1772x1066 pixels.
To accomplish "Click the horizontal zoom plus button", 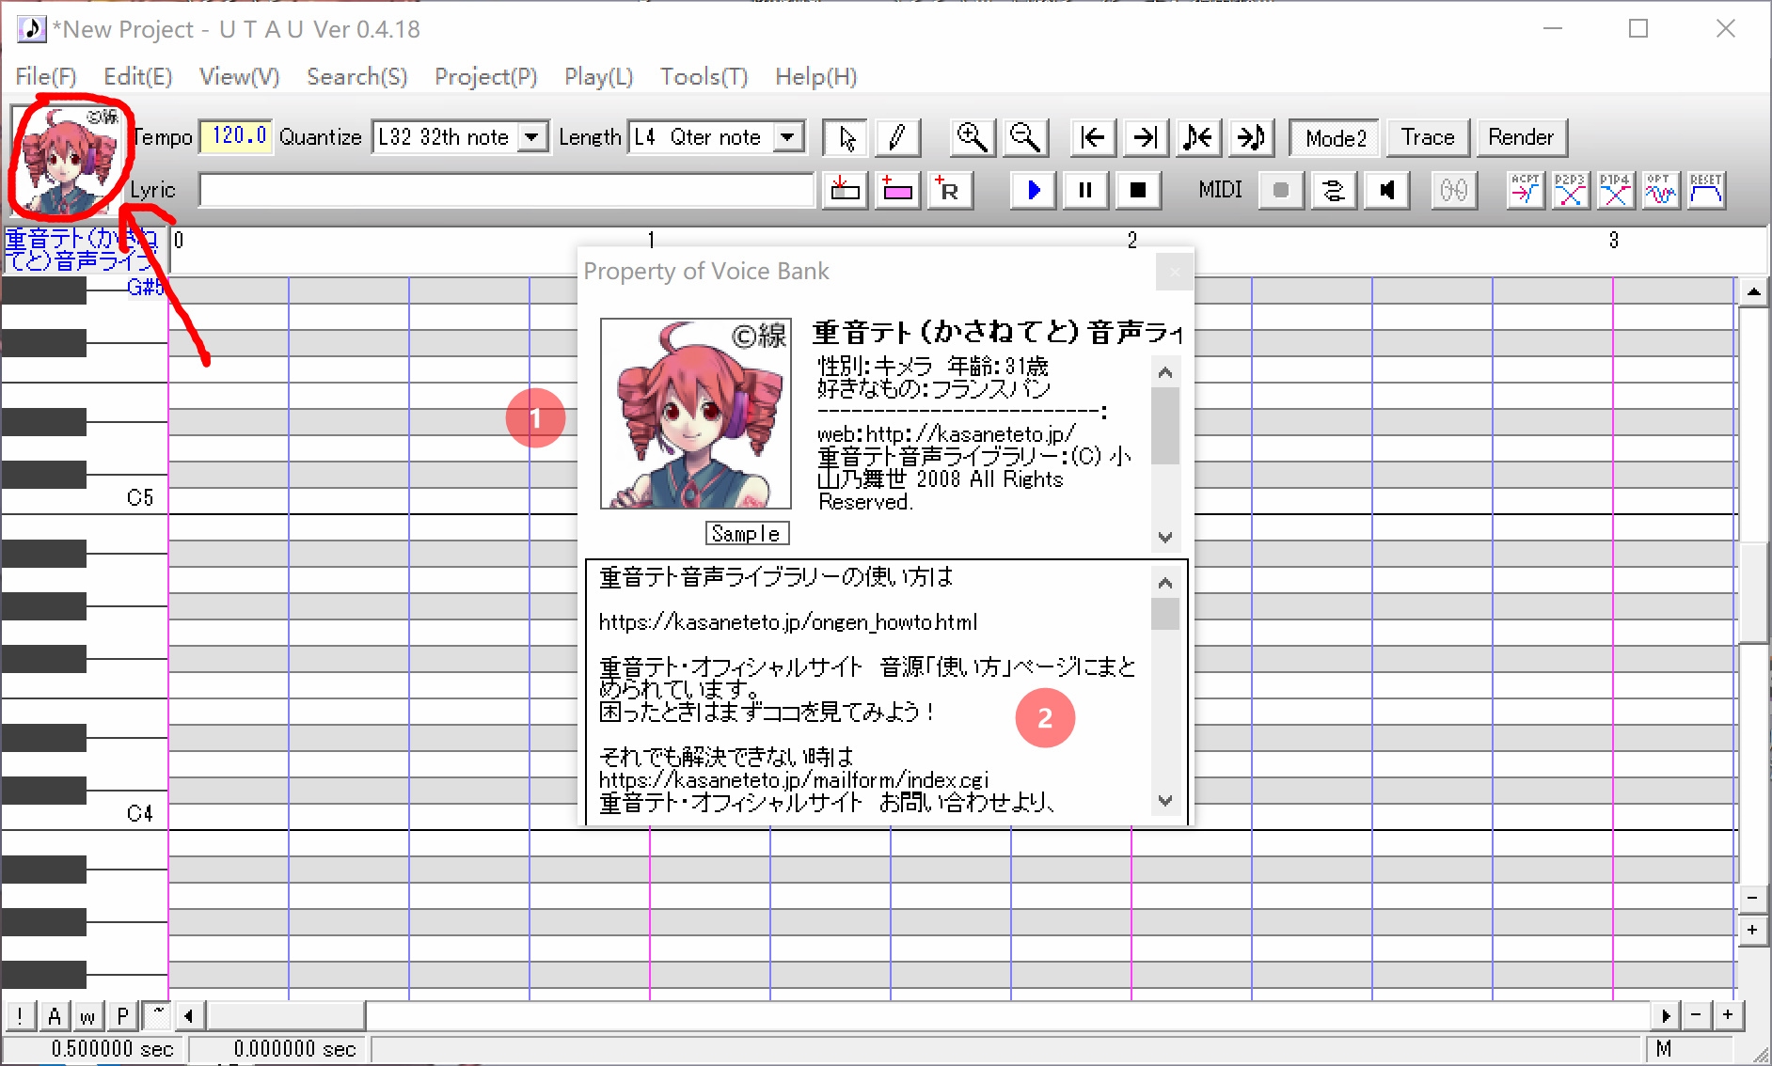I will click(1728, 1015).
